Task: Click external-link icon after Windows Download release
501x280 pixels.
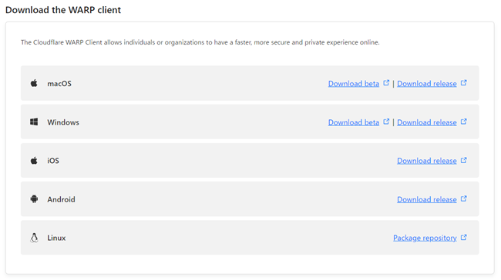Action: point(463,122)
